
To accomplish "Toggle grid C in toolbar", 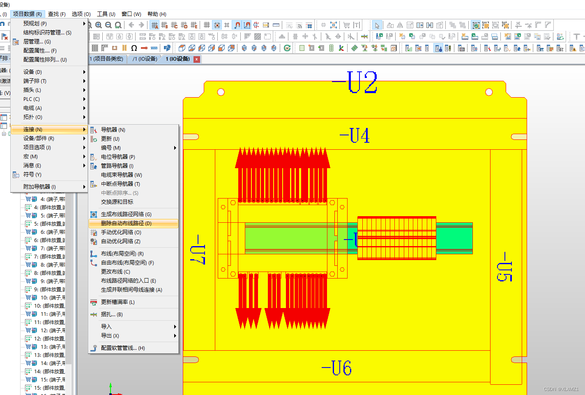I will [174, 25].
